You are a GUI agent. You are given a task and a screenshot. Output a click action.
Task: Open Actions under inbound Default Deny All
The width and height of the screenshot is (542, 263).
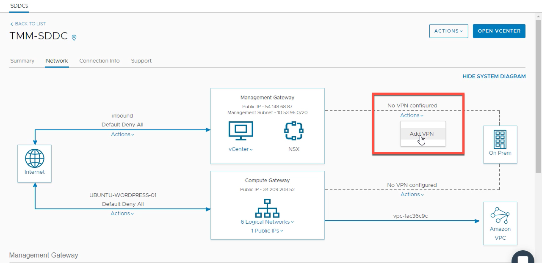(122, 134)
